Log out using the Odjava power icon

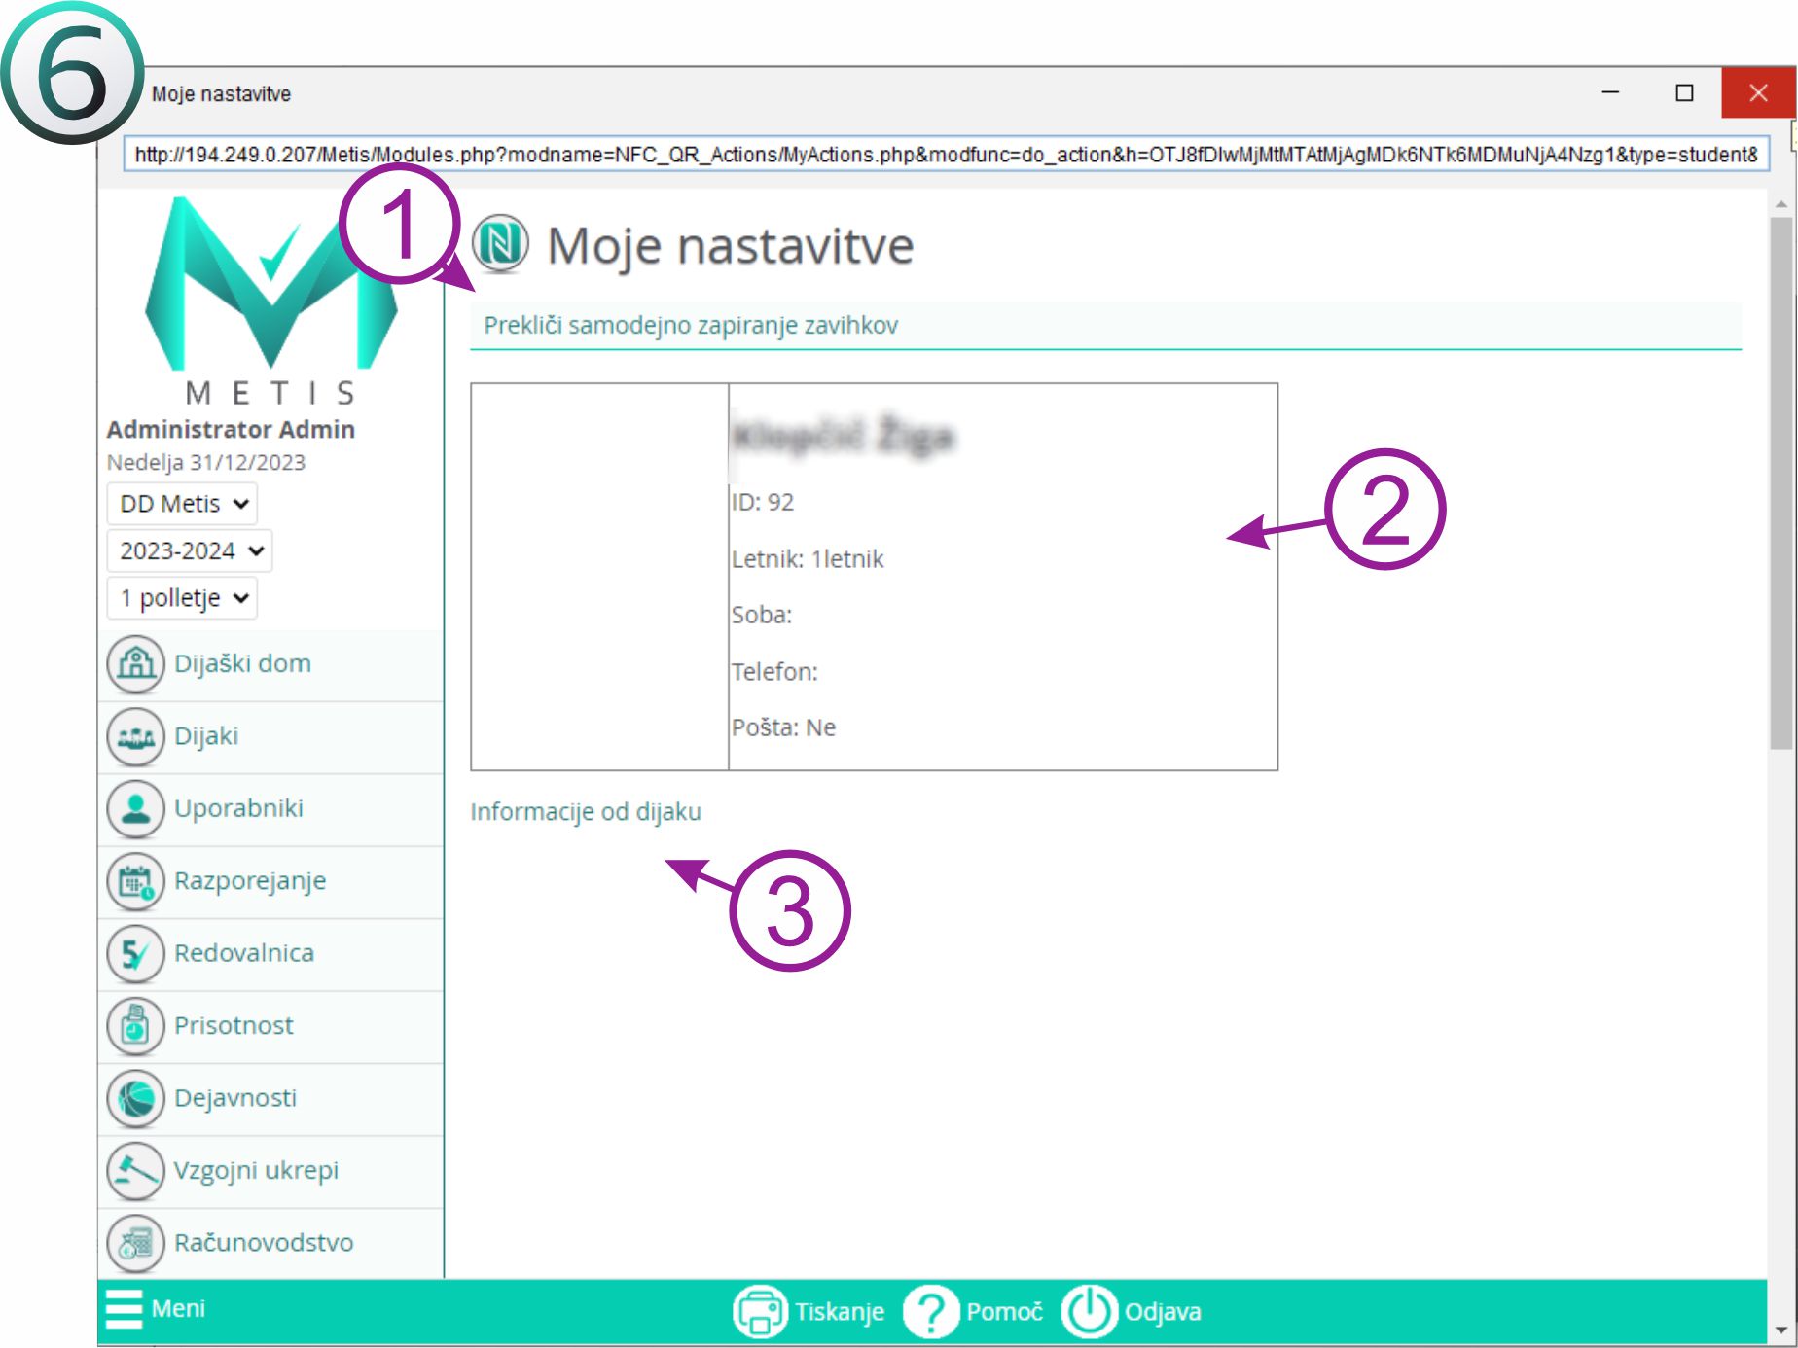pyautogui.click(x=1088, y=1311)
